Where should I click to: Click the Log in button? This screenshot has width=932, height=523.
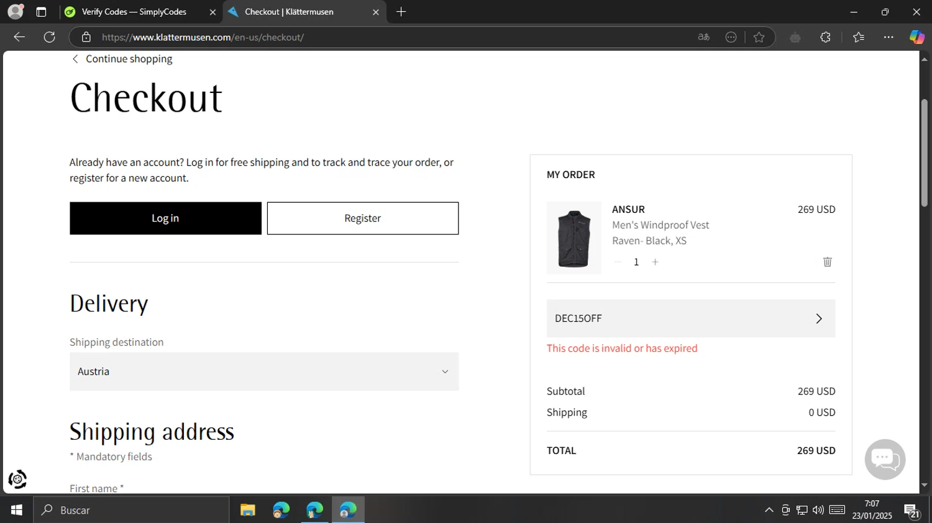click(165, 218)
